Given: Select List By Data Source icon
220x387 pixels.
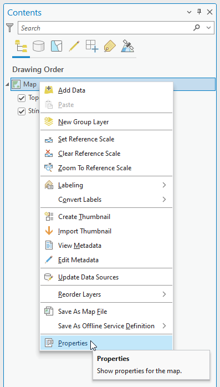Looking at the screenshot, I should click(x=38, y=46).
